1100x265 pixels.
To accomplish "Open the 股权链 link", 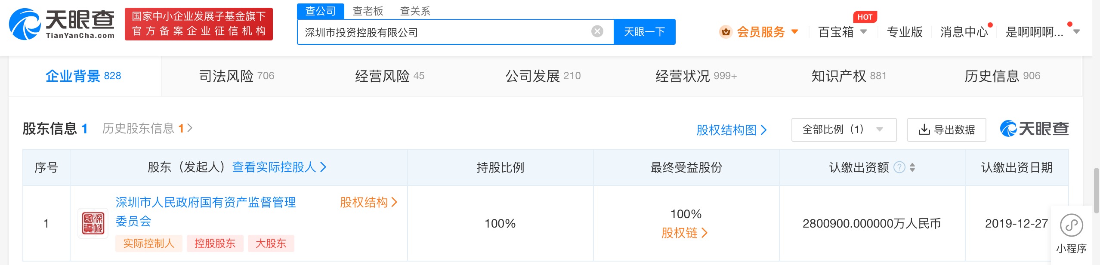I will [684, 233].
